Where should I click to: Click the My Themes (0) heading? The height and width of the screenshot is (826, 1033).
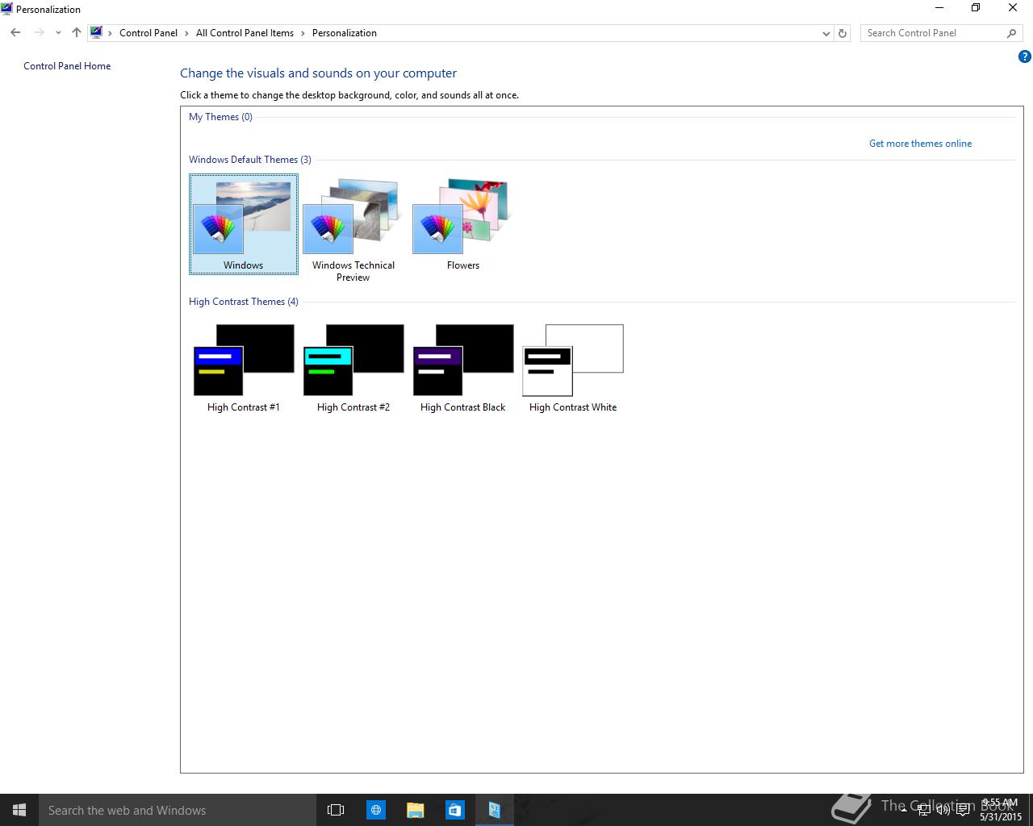tap(220, 117)
